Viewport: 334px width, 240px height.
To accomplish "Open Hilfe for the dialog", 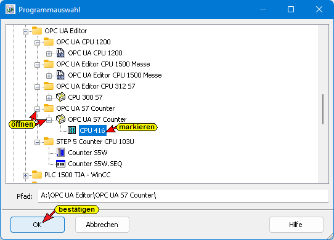I will (x=296, y=225).
